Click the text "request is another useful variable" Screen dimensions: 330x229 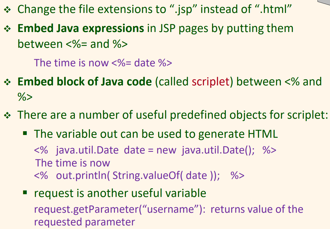120,193
